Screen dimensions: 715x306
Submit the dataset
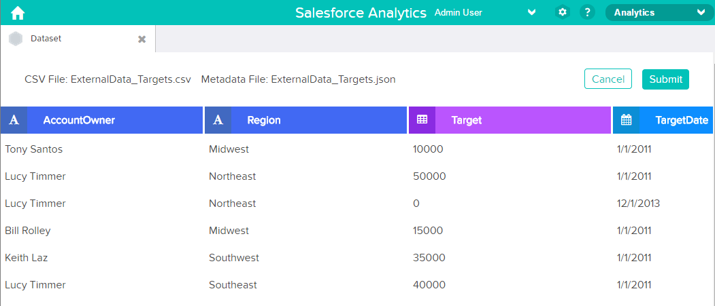coord(666,79)
